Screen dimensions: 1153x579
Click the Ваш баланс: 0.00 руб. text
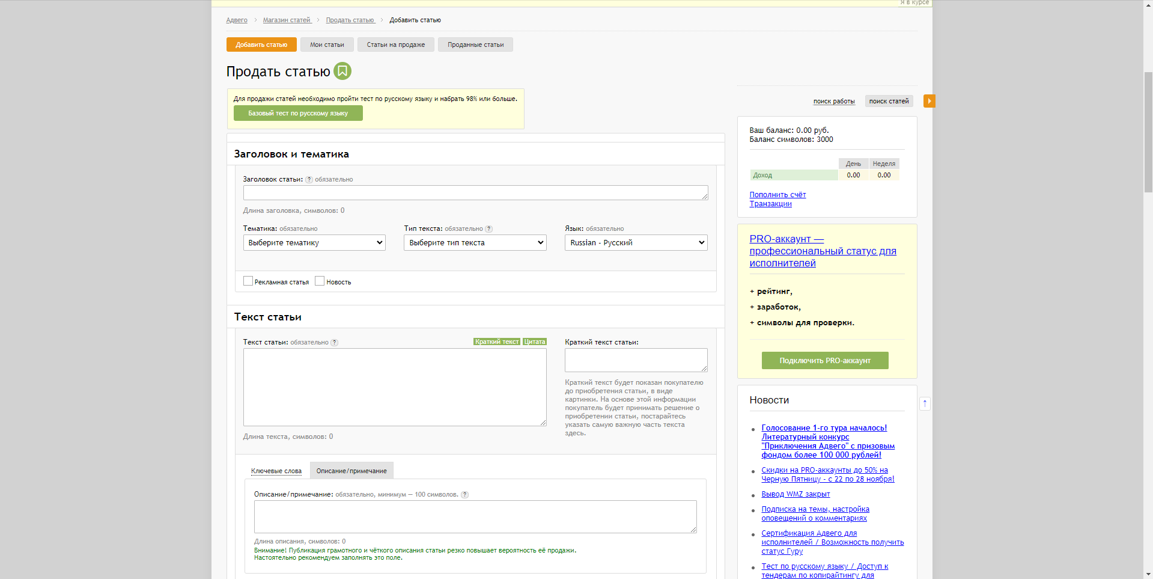pos(789,130)
